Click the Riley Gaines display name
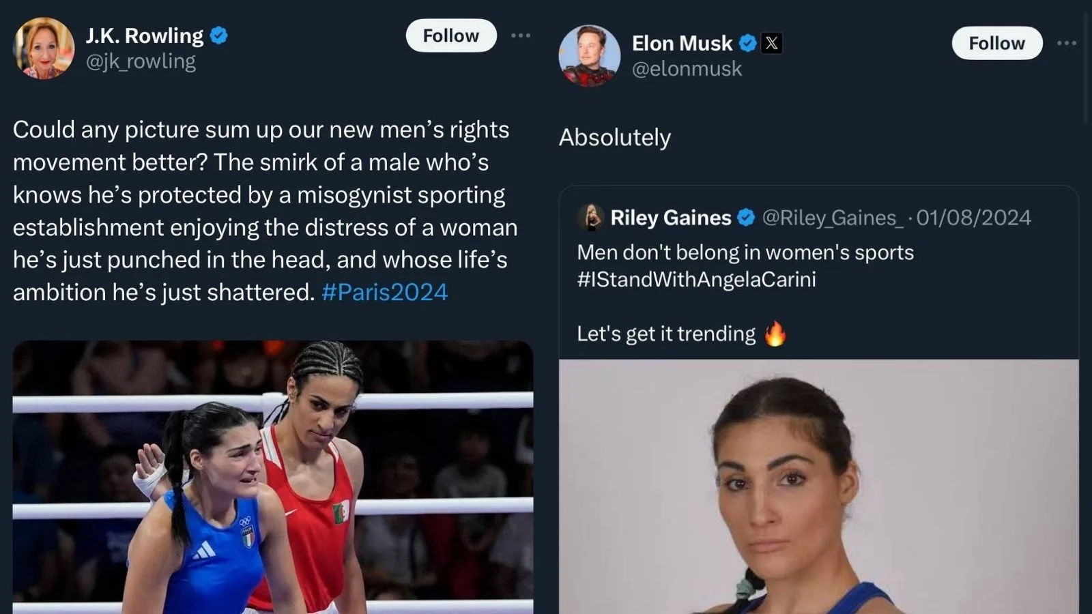The image size is (1092, 614). (670, 218)
